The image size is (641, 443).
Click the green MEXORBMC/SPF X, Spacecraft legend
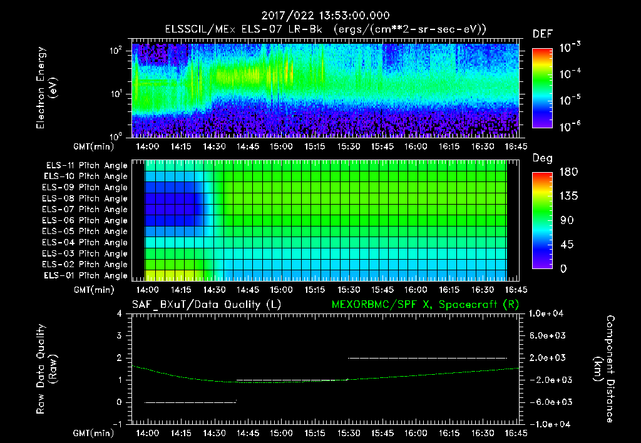point(425,305)
